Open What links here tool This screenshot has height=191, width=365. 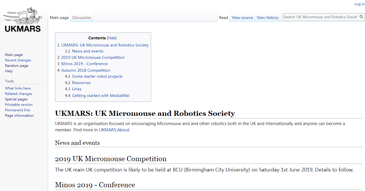18,88
